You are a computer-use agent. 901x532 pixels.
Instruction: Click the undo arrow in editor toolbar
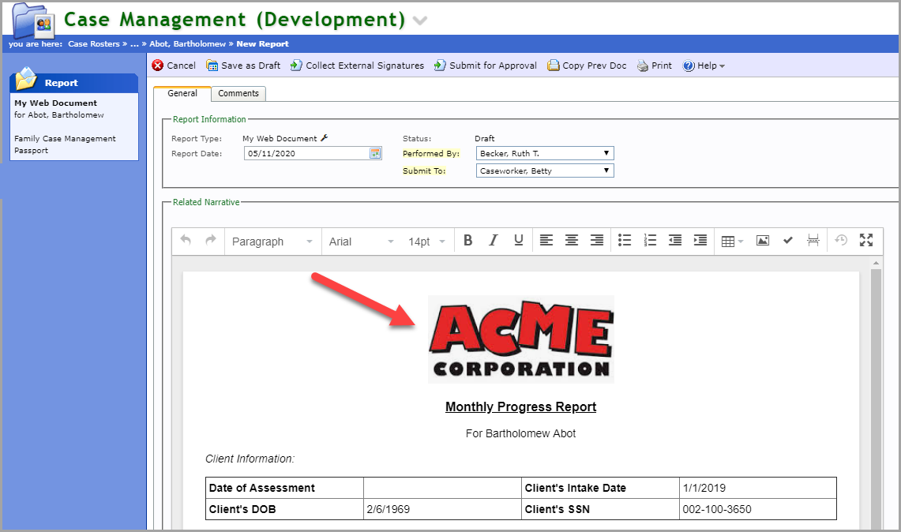pos(185,240)
